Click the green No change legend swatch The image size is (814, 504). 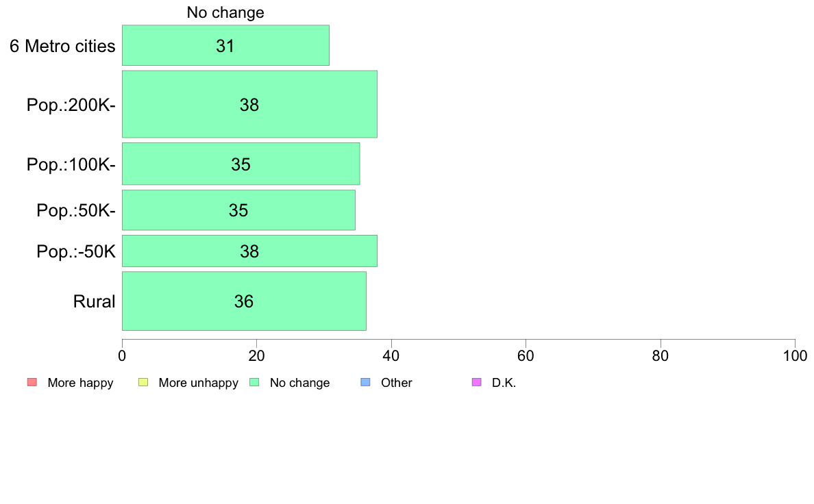[x=254, y=383]
